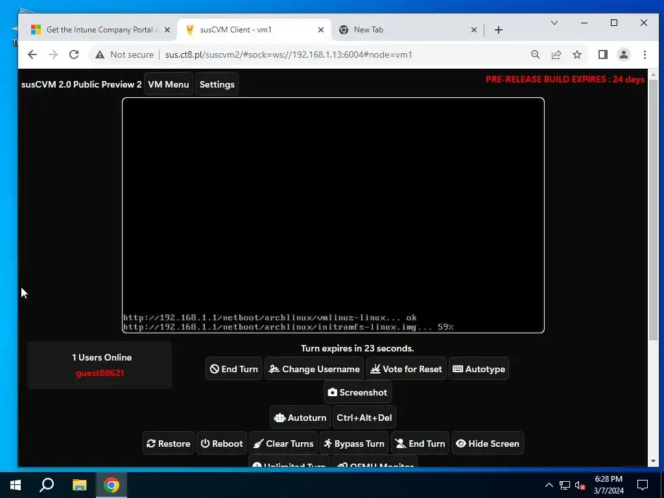This screenshot has height=498, width=664.
Task: Switch to Get the Intune Company Portal tab
Action: click(99, 30)
